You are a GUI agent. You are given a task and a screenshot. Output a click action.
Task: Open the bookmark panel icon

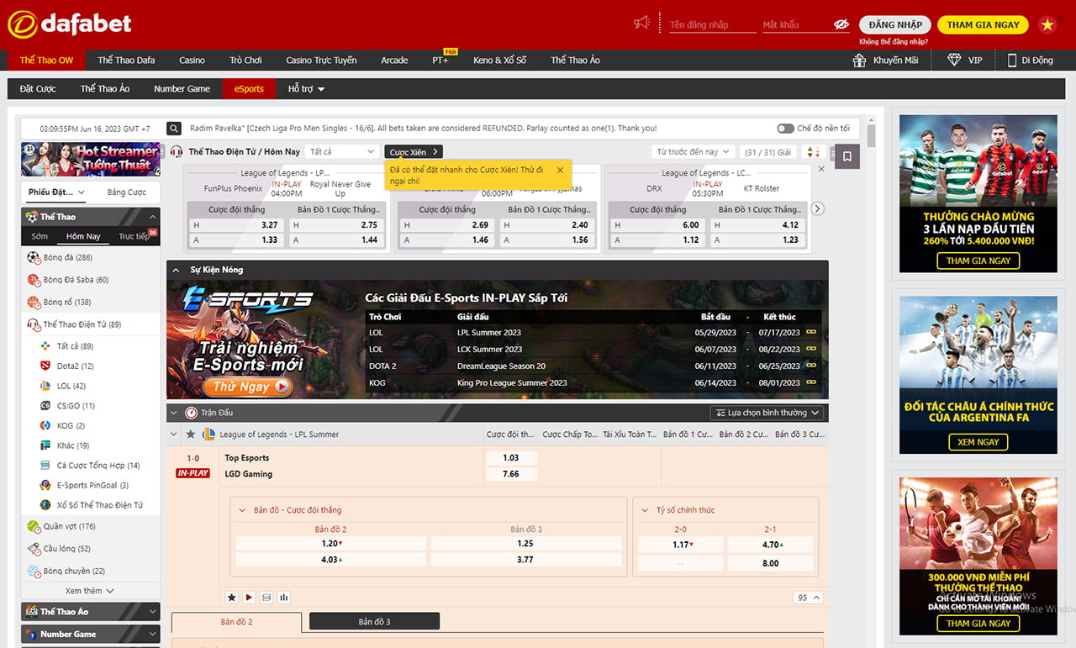point(847,156)
